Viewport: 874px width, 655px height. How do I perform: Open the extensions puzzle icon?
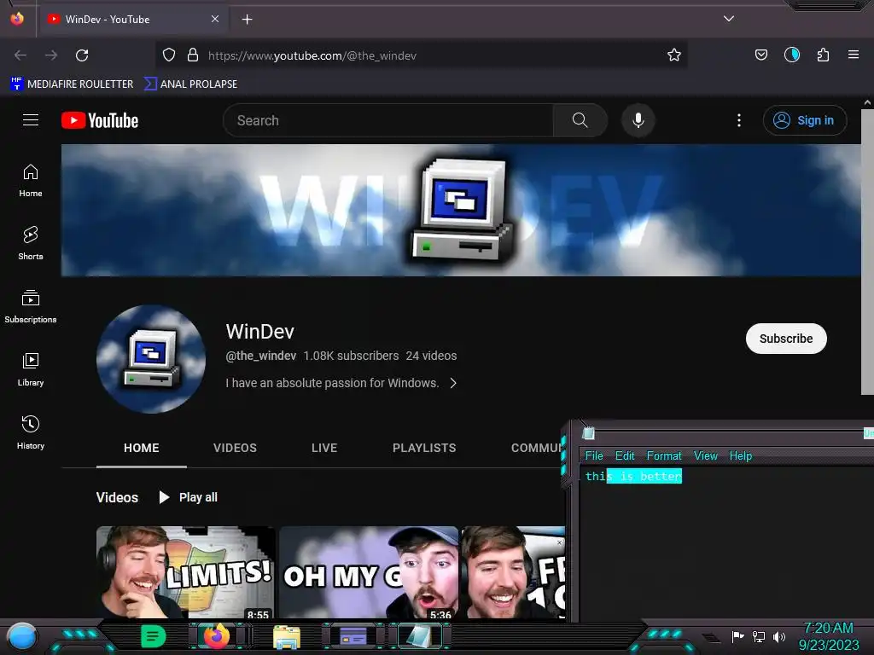pyautogui.click(x=823, y=55)
